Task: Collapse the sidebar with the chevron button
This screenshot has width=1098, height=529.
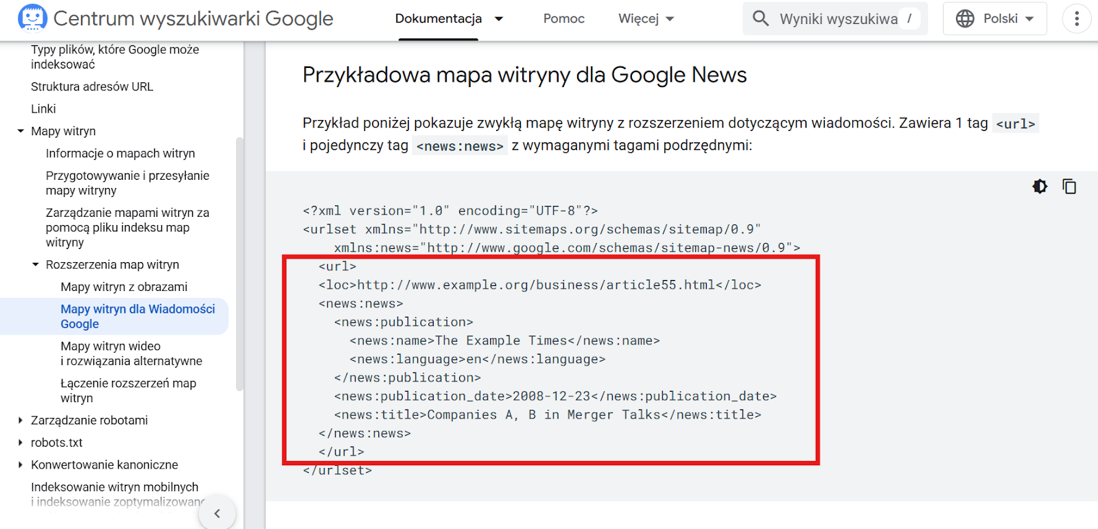Action: 217,513
